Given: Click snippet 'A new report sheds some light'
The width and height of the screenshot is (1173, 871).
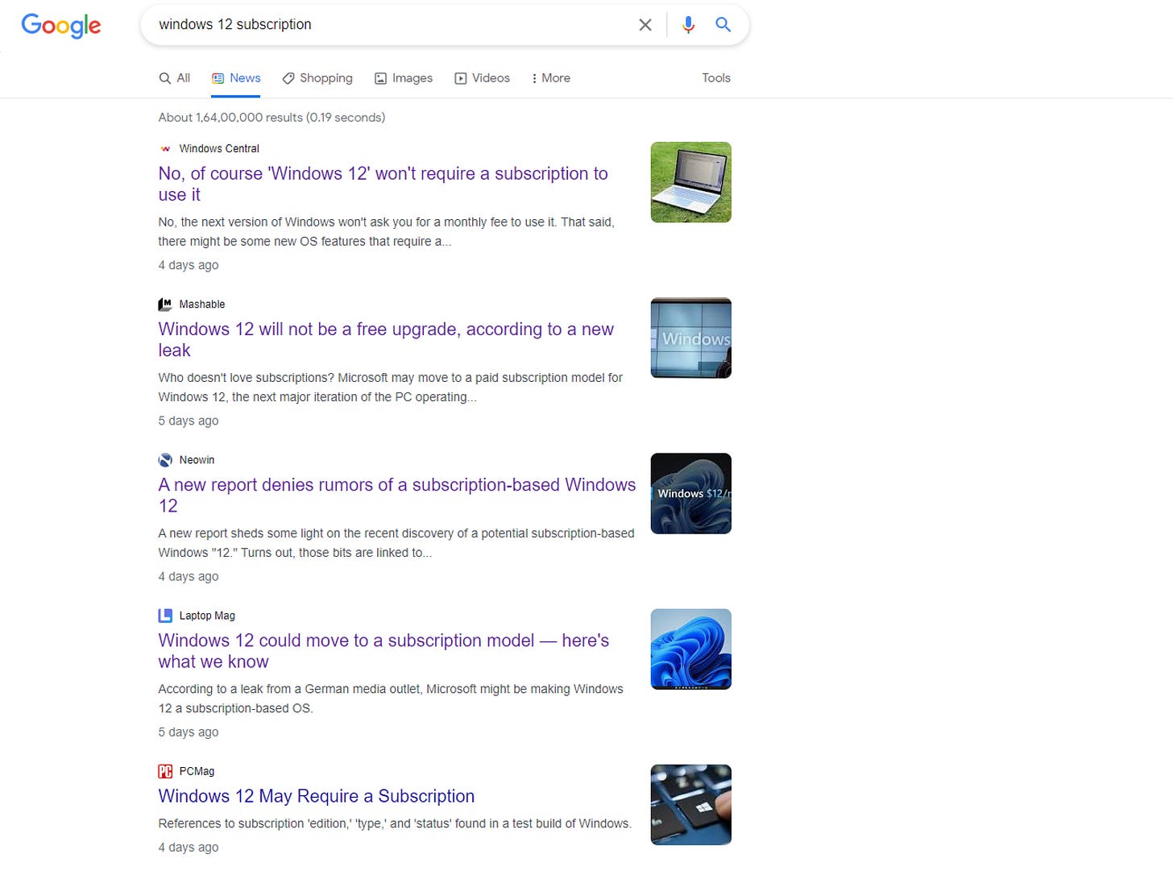Looking at the screenshot, I should pyautogui.click(x=396, y=543).
